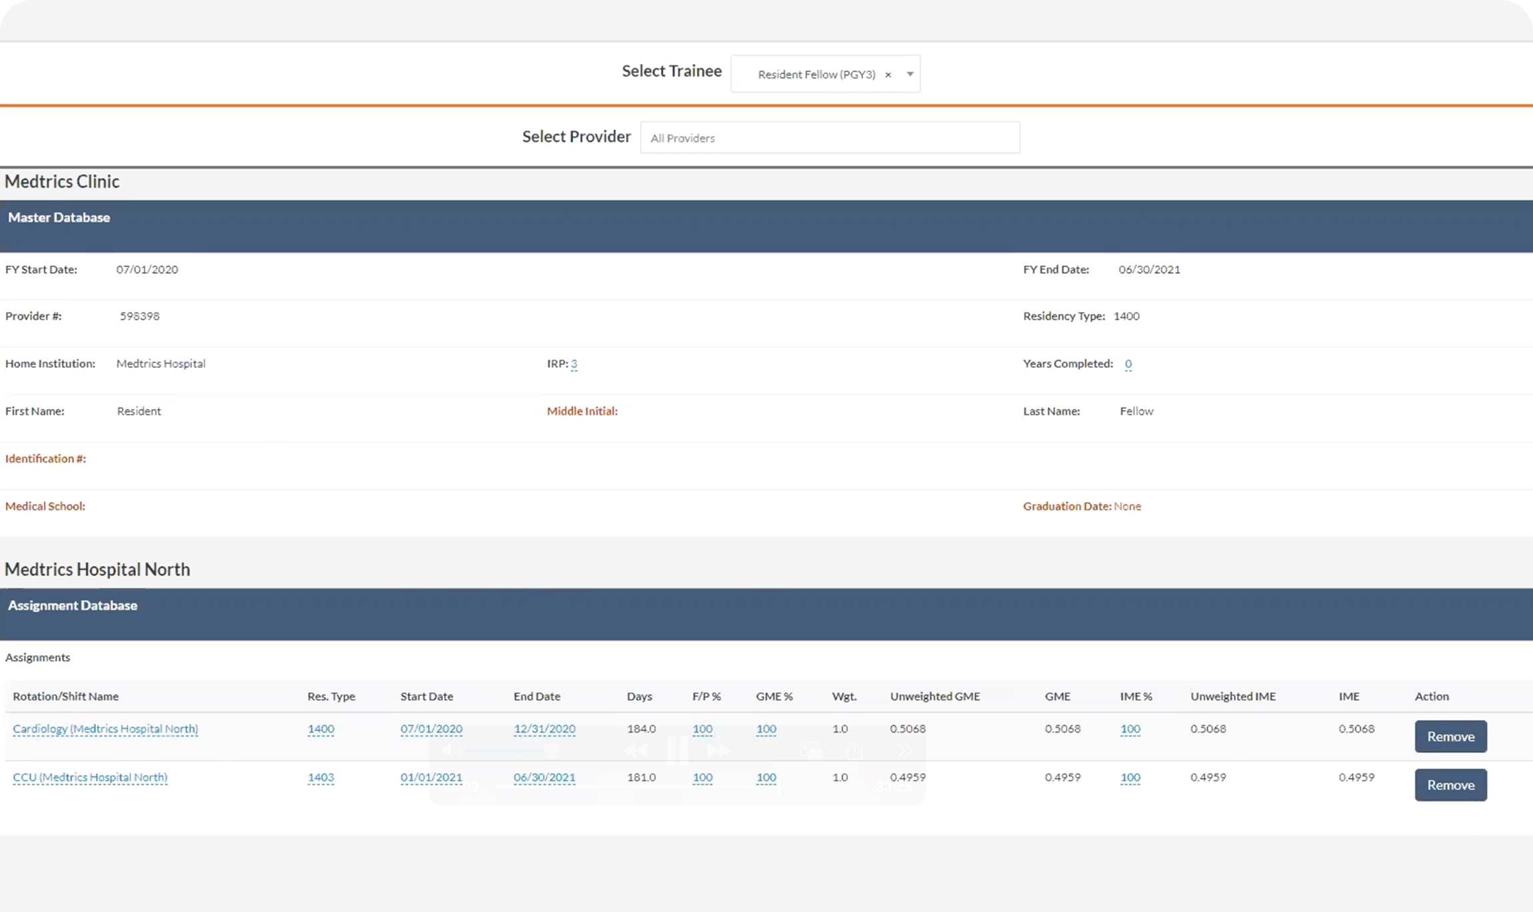Edit the CCU GME % value
This screenshot has height=912, width=1533.
(766, 777)
